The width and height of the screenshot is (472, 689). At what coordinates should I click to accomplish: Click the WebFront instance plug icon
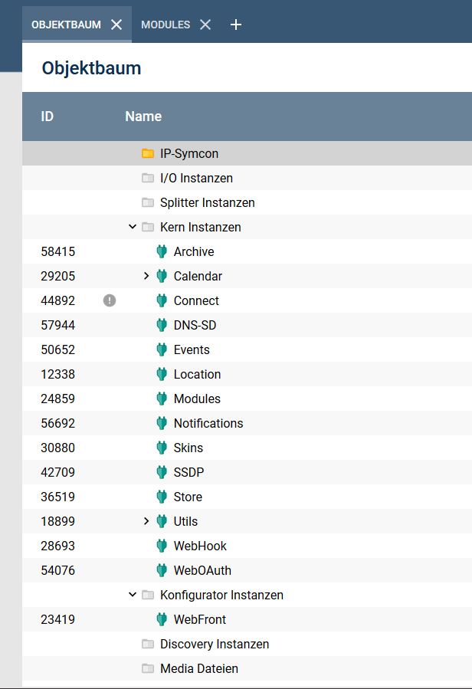162,619
